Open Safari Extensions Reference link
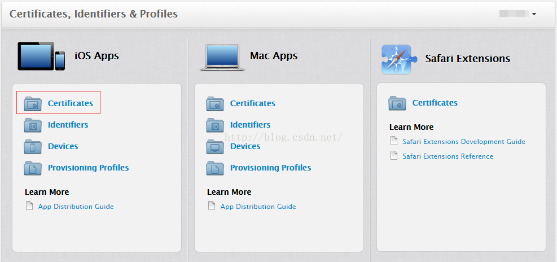 448,156
